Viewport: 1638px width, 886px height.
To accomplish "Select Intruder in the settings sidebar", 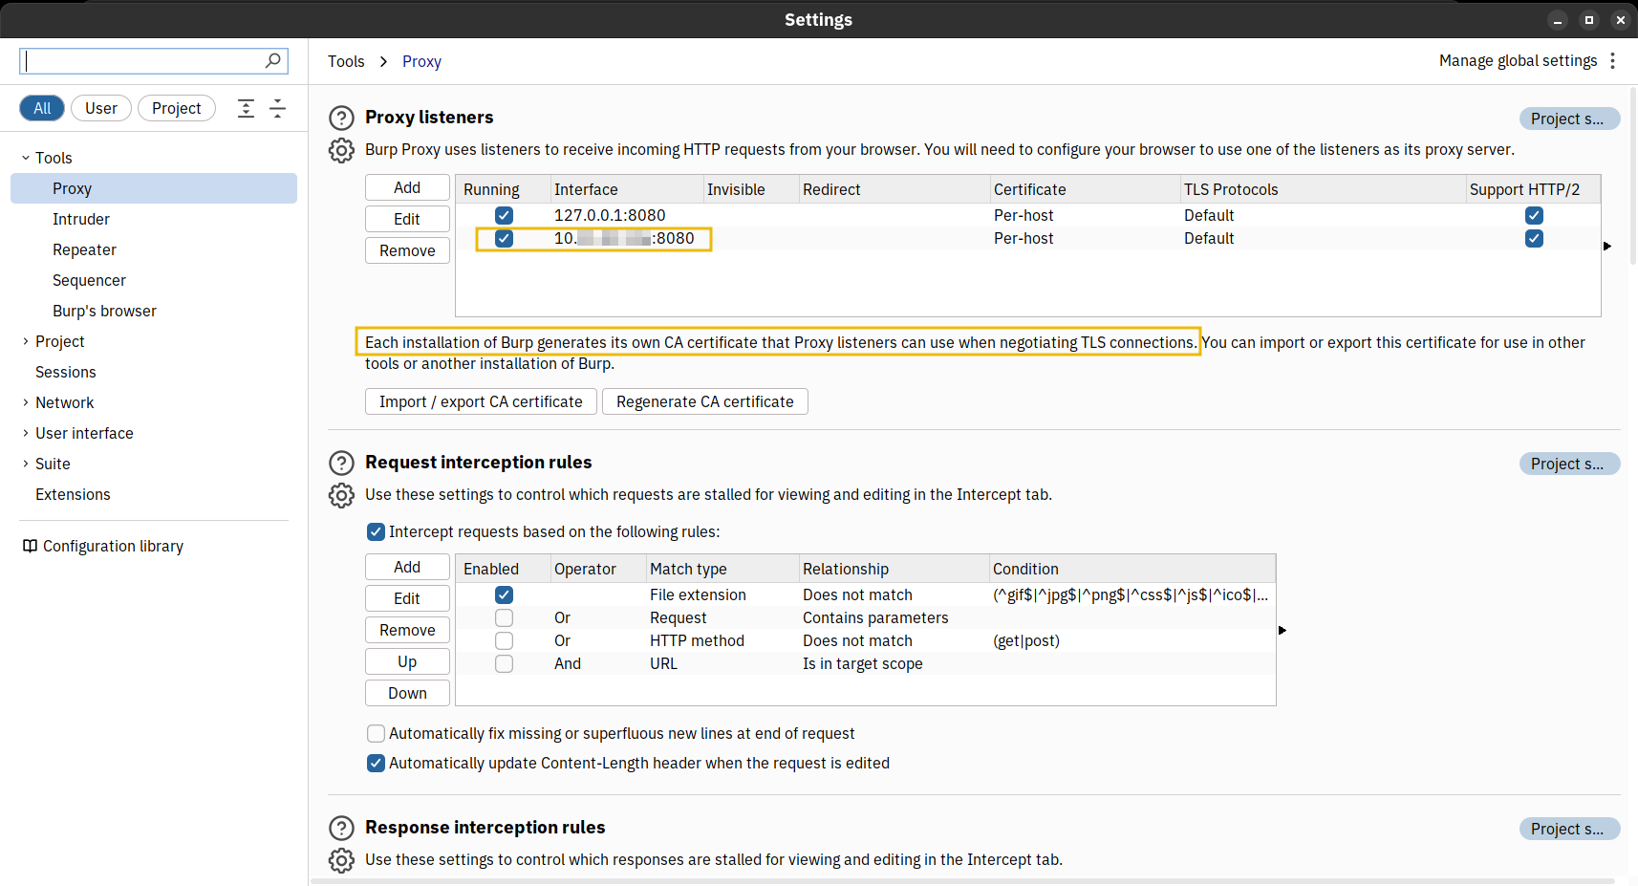I will coord(81,220).
